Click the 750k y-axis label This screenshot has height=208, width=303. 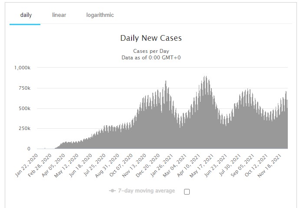pos(23,88)
